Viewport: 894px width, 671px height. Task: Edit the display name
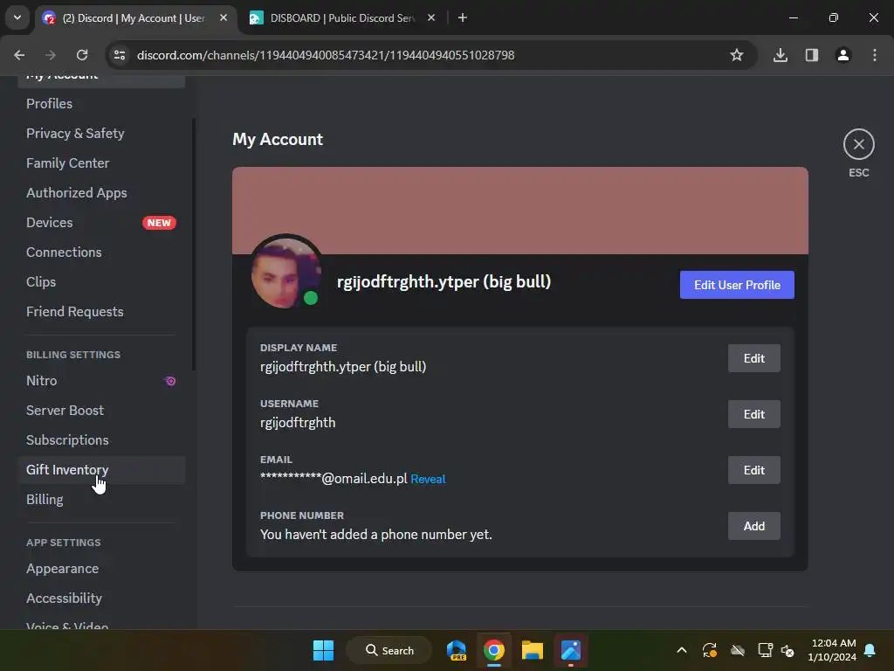(x=753, y=358)
